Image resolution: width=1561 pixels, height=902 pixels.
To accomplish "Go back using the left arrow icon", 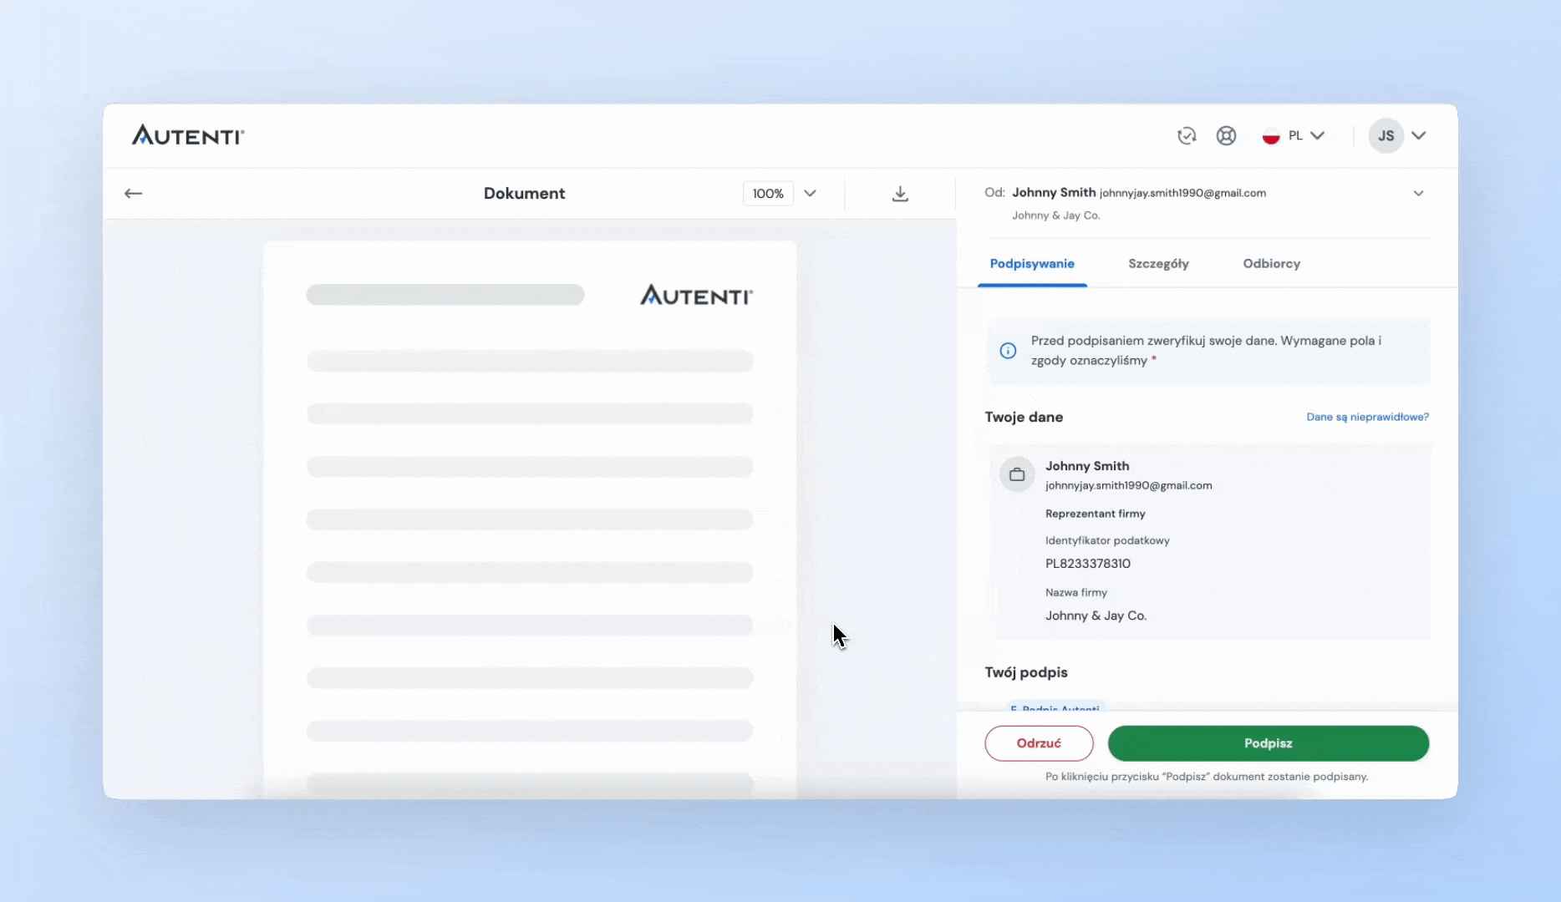I will (x=134, y=194).
